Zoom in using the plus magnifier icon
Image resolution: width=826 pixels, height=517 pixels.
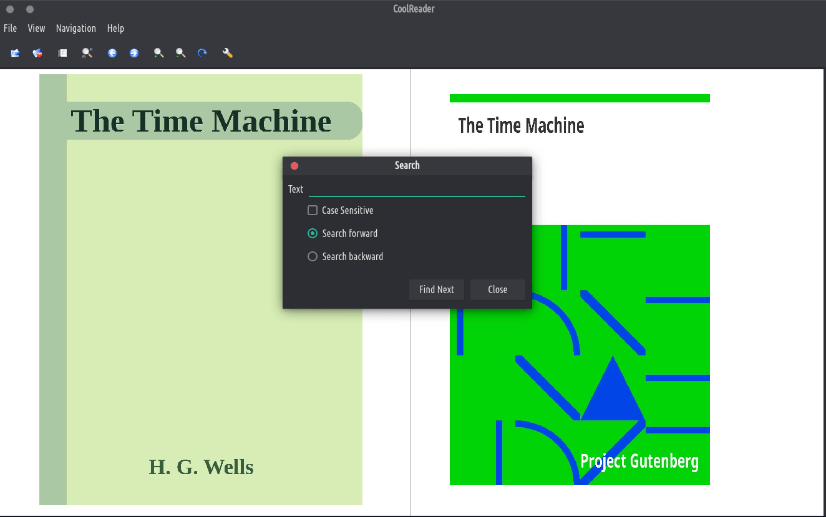point(159,53)
